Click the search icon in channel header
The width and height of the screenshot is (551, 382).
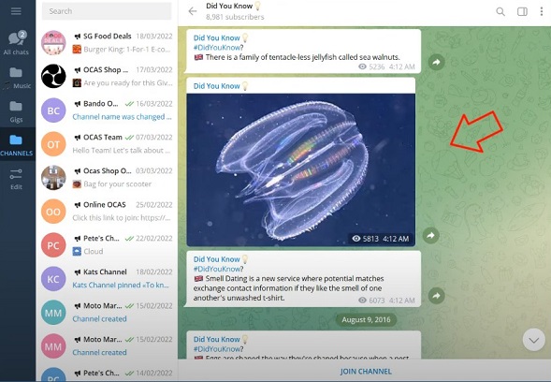[500, 11]
